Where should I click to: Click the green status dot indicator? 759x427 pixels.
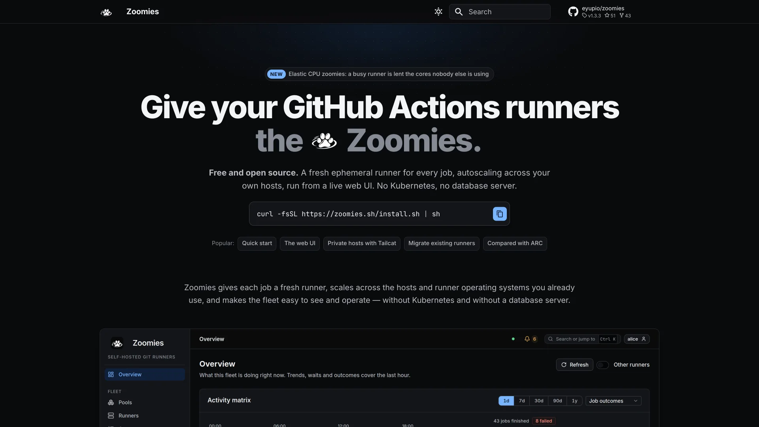click(x=513, y=339)
